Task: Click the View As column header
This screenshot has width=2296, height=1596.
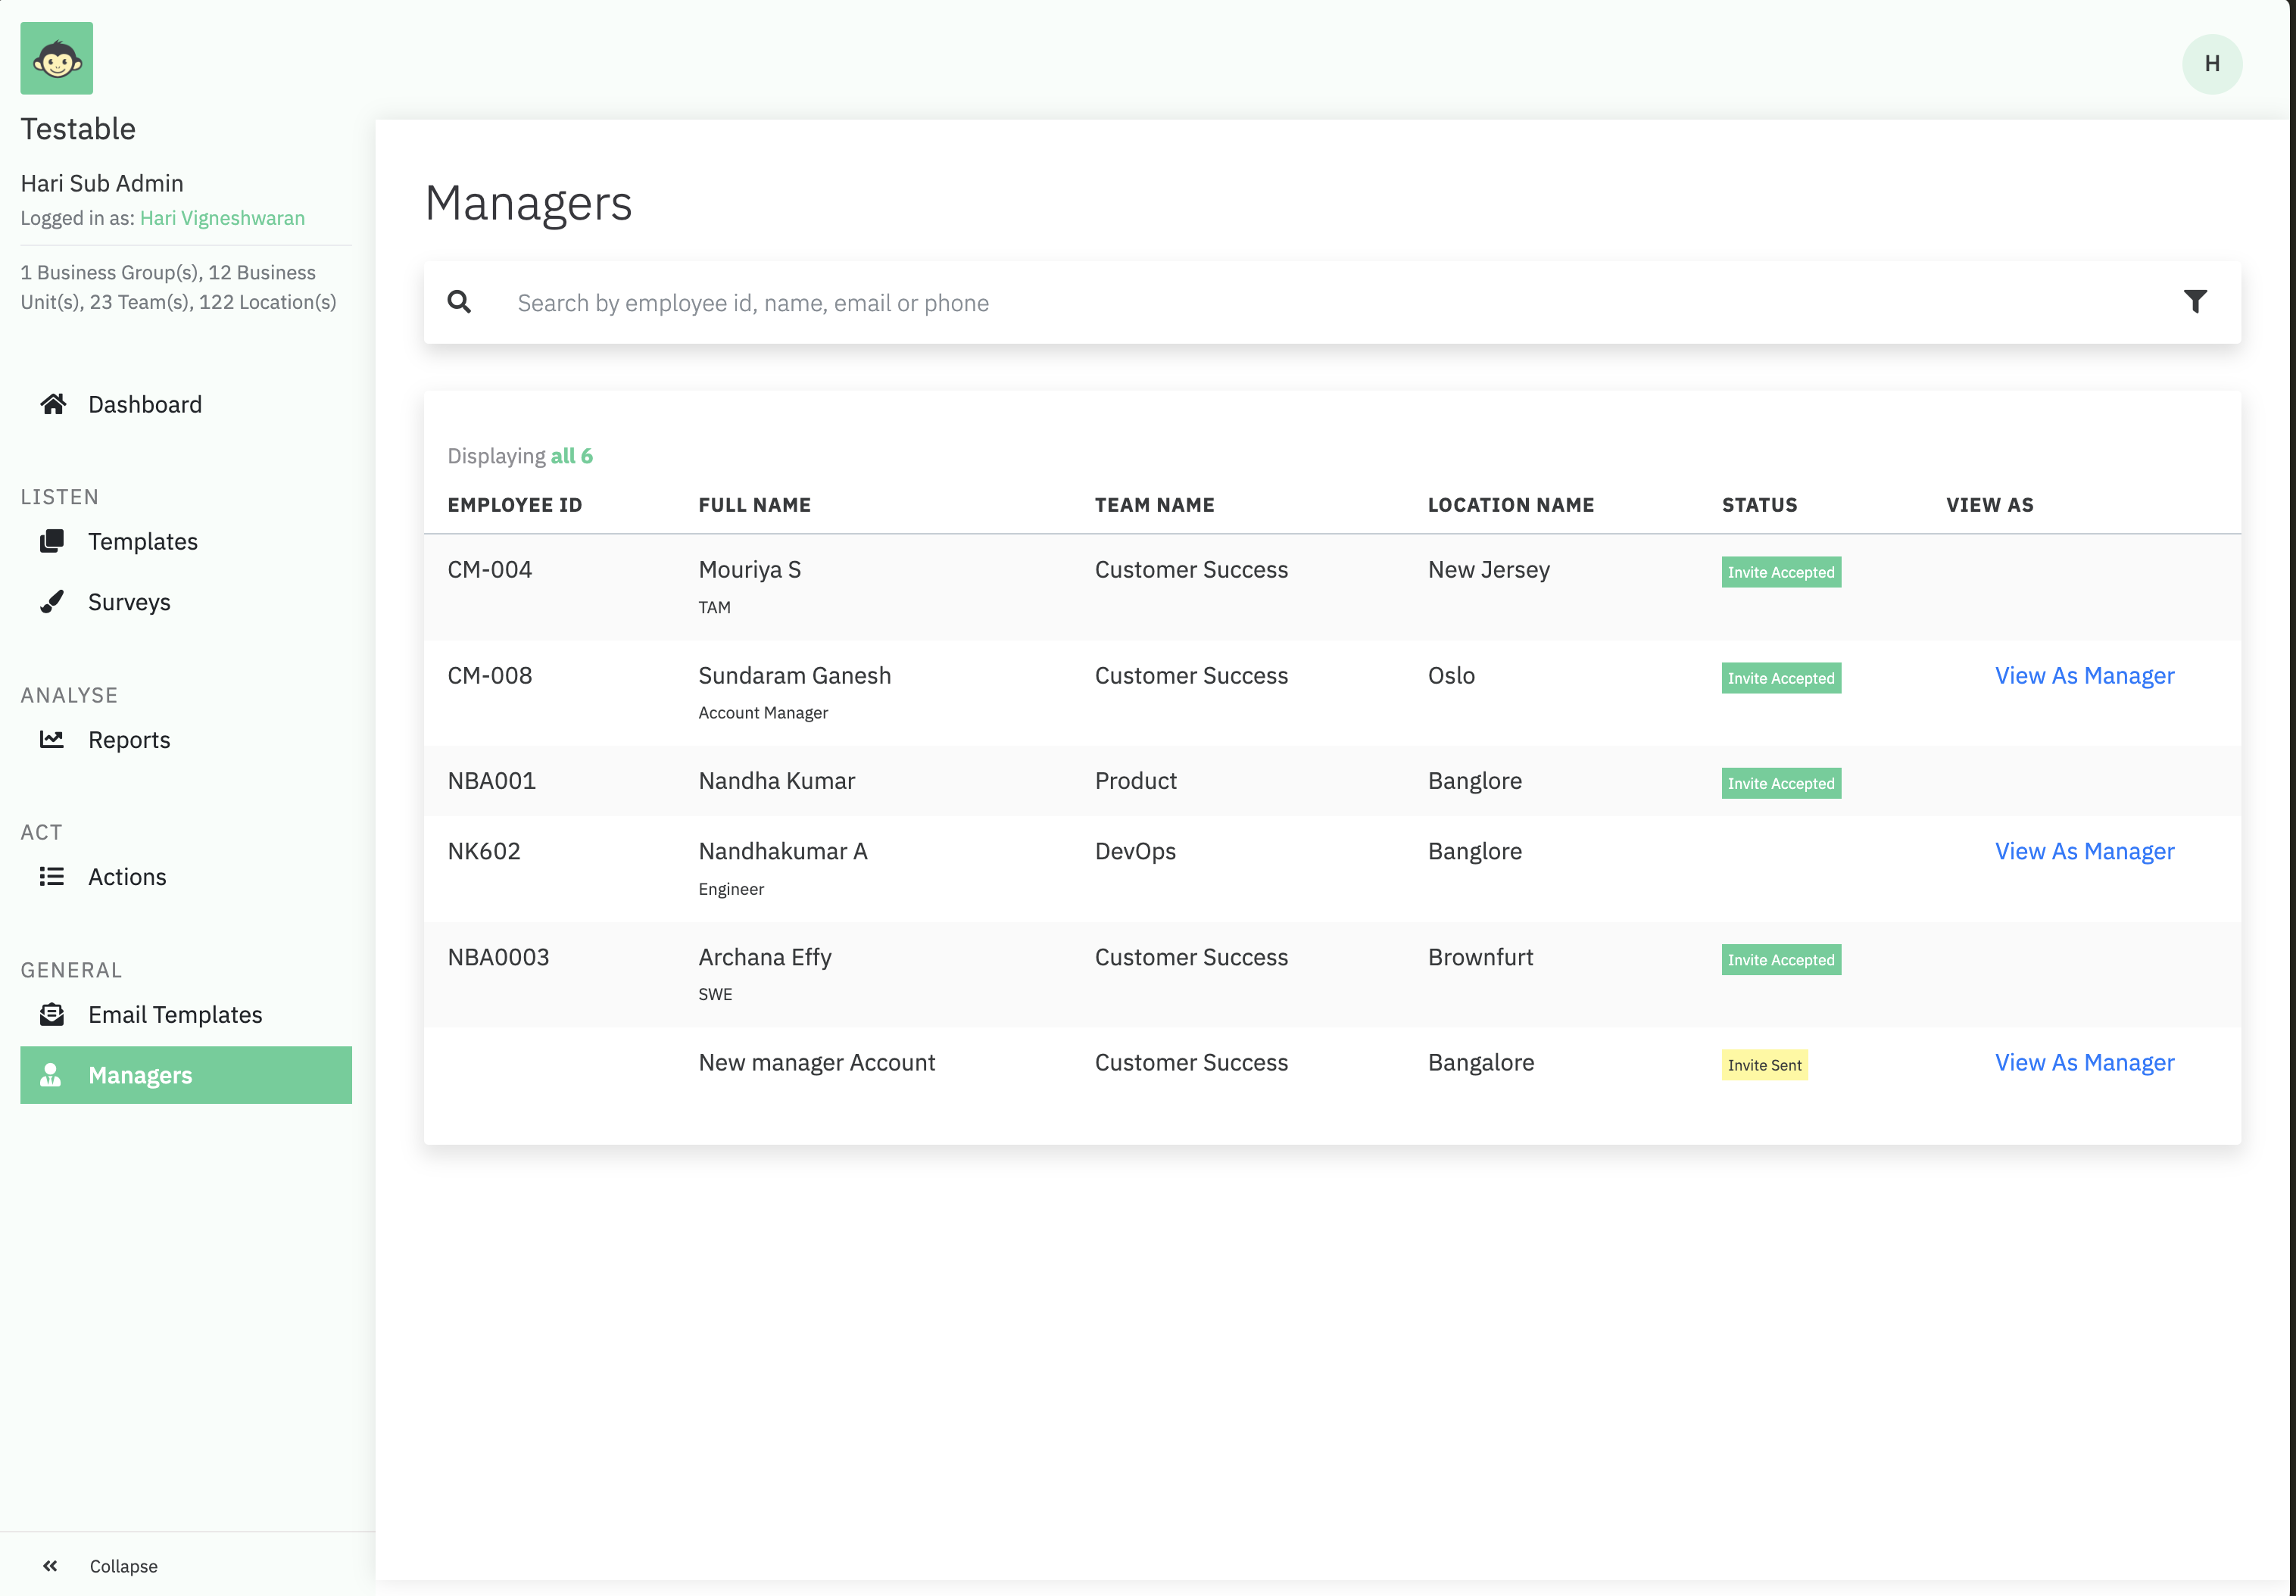Action: click(1989, 505)
